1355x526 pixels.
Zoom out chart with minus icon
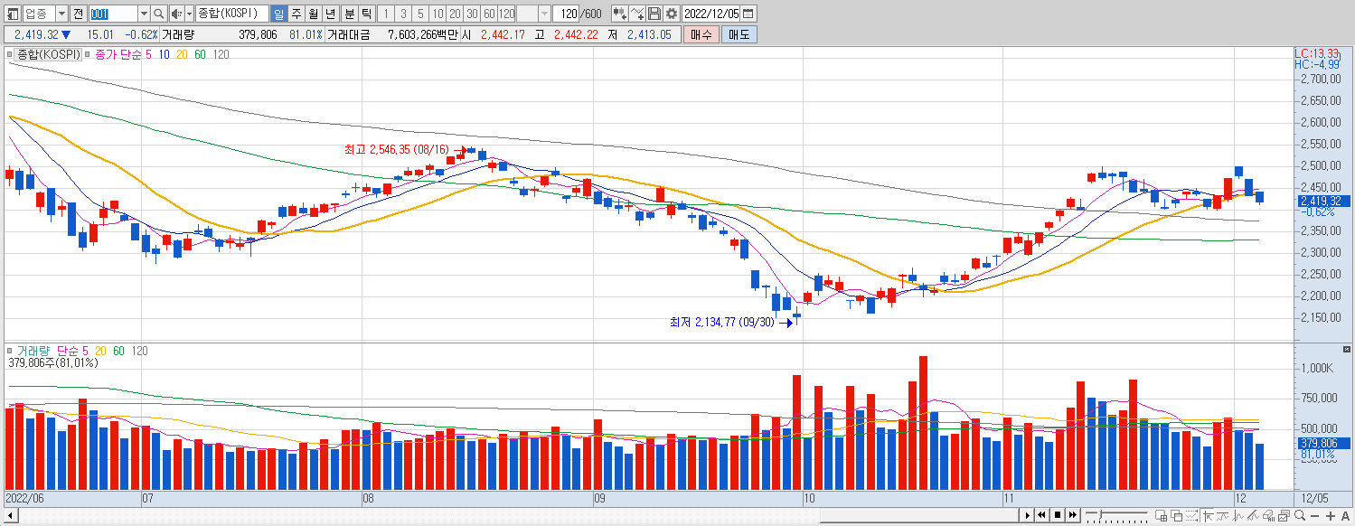point(1315,516)
